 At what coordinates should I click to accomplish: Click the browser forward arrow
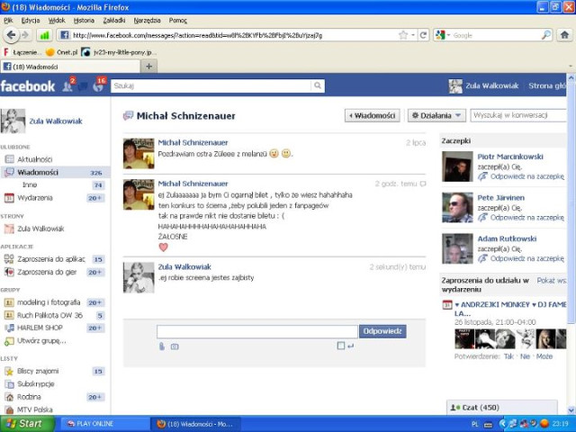click(x=25, y=35)
